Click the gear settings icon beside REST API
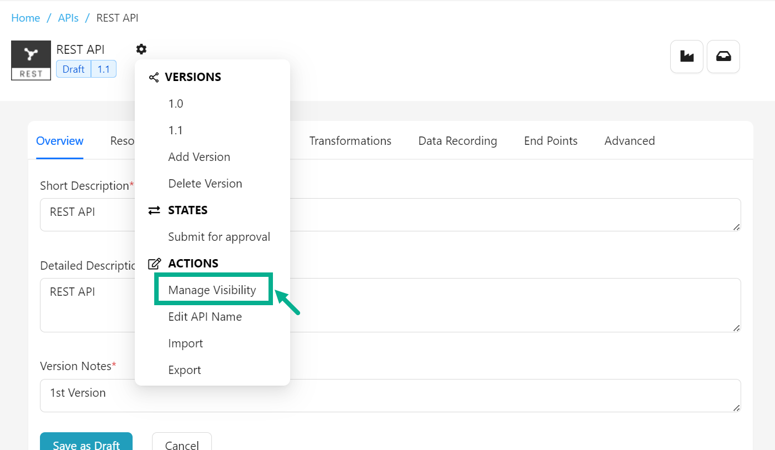 [141, 49]
